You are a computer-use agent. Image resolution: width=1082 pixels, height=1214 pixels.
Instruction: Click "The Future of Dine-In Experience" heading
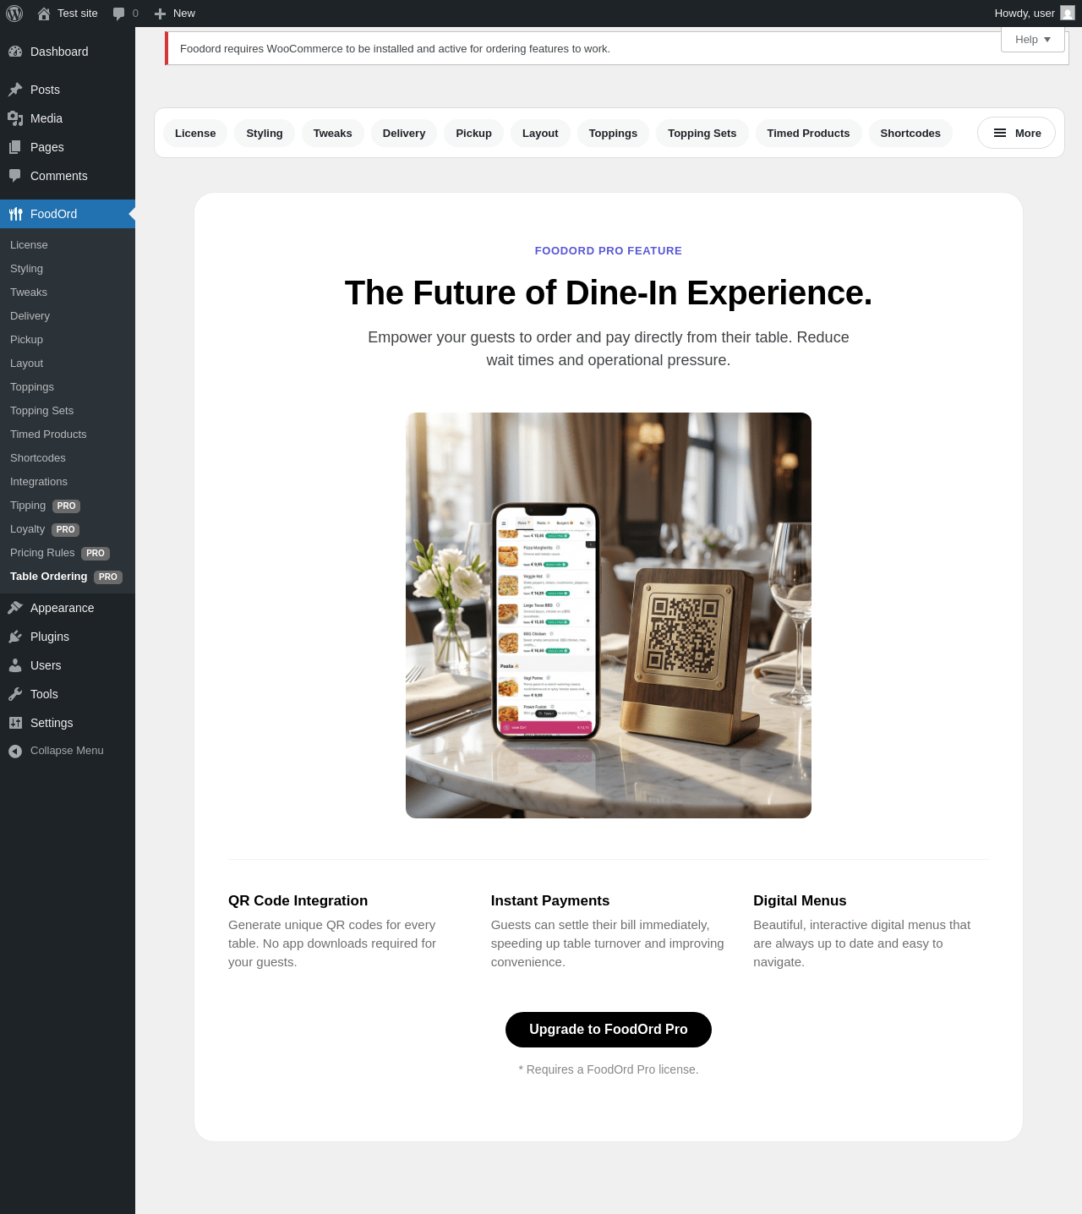point(609,293)
